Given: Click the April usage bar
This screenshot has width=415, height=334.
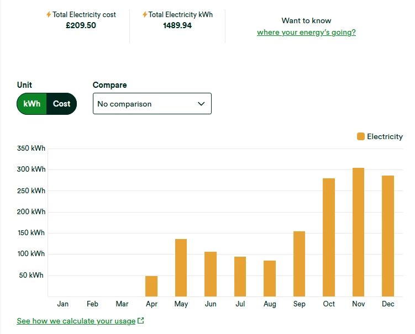Looking at the screenshot, I should point(151,286).
